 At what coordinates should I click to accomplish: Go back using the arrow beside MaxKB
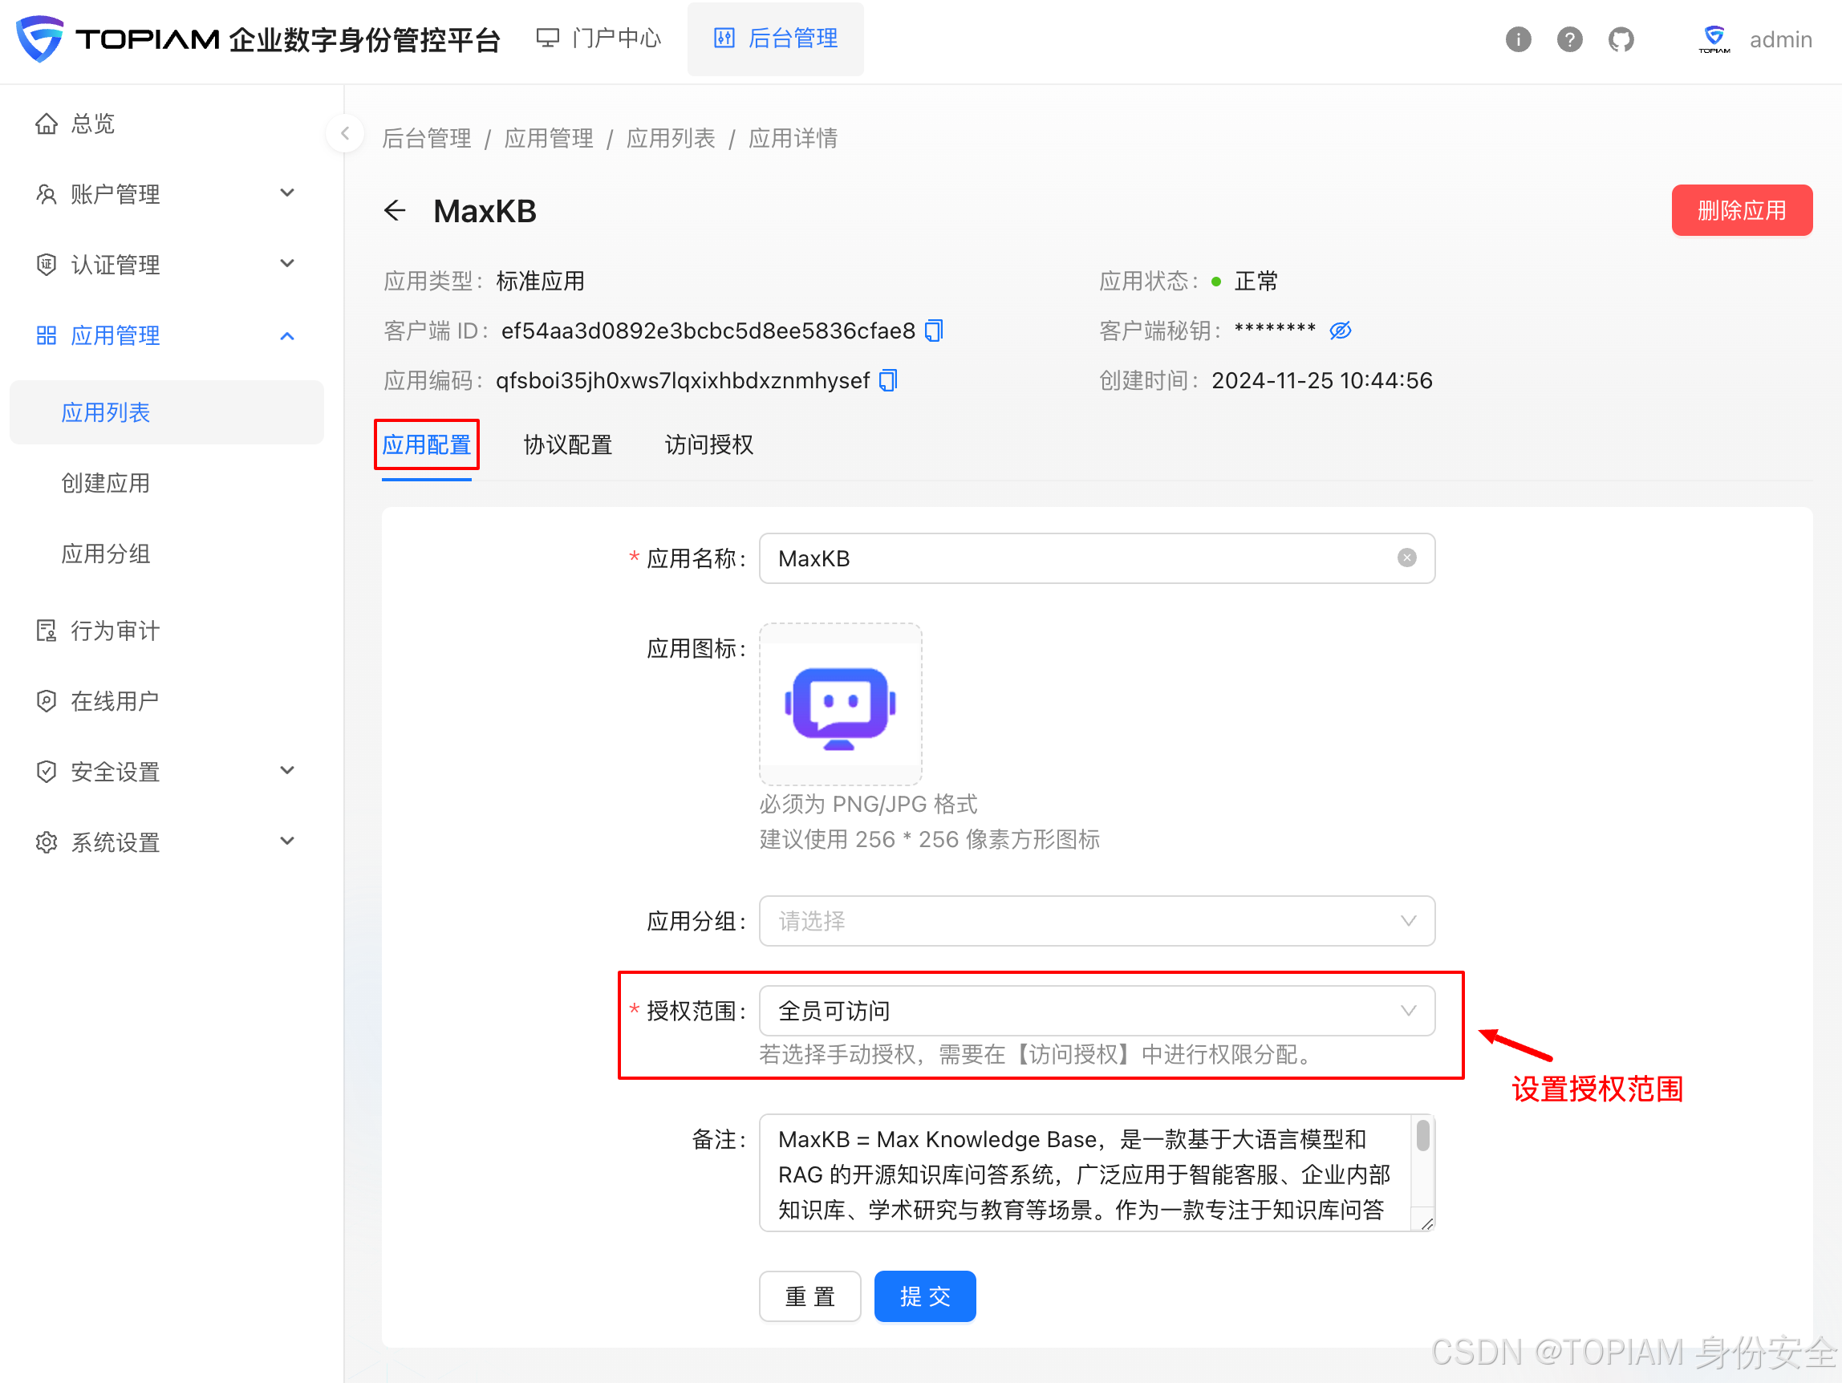click(x=395, y=211)
